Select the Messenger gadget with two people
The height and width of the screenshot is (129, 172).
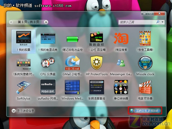121,67
